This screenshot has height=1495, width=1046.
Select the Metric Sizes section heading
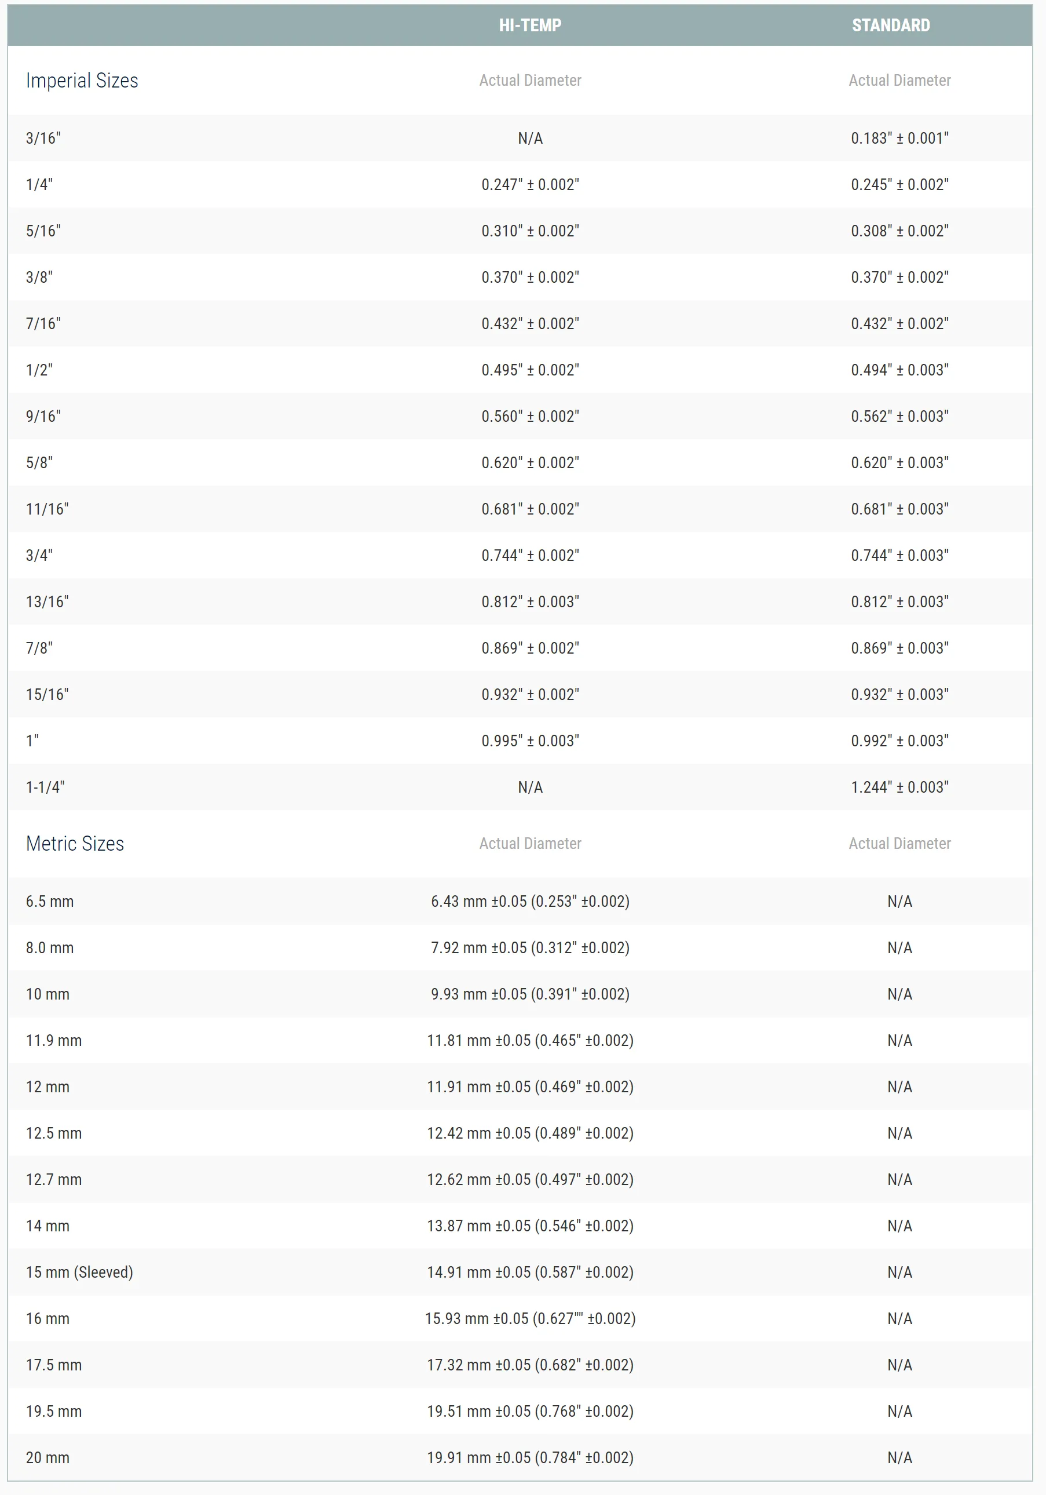(75, 843)
